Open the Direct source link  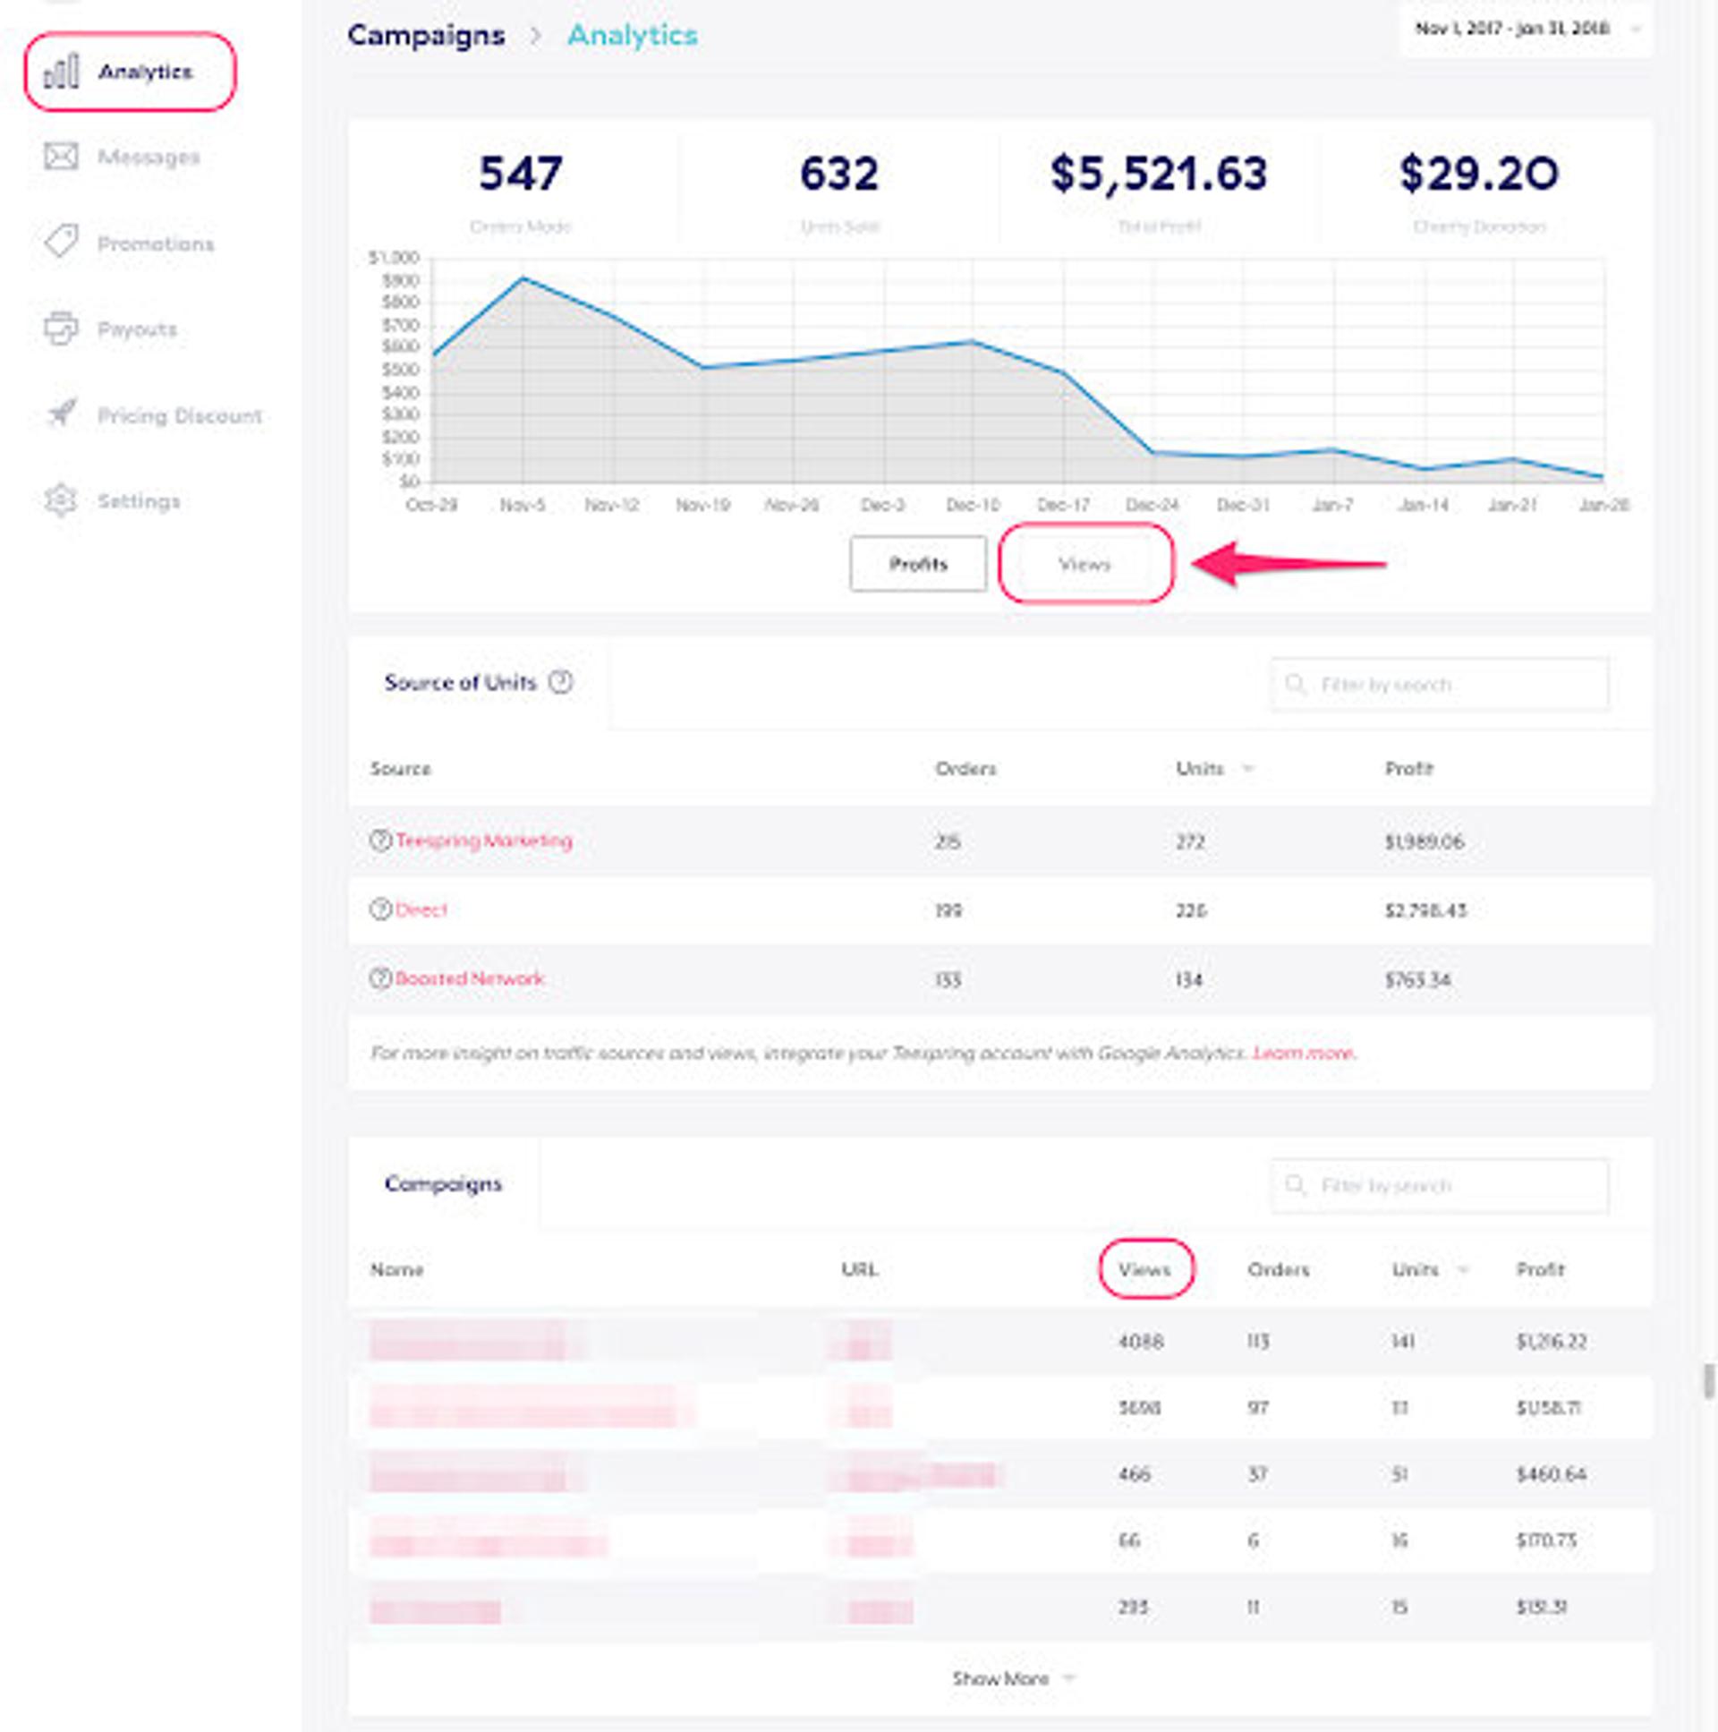point(421,910)
